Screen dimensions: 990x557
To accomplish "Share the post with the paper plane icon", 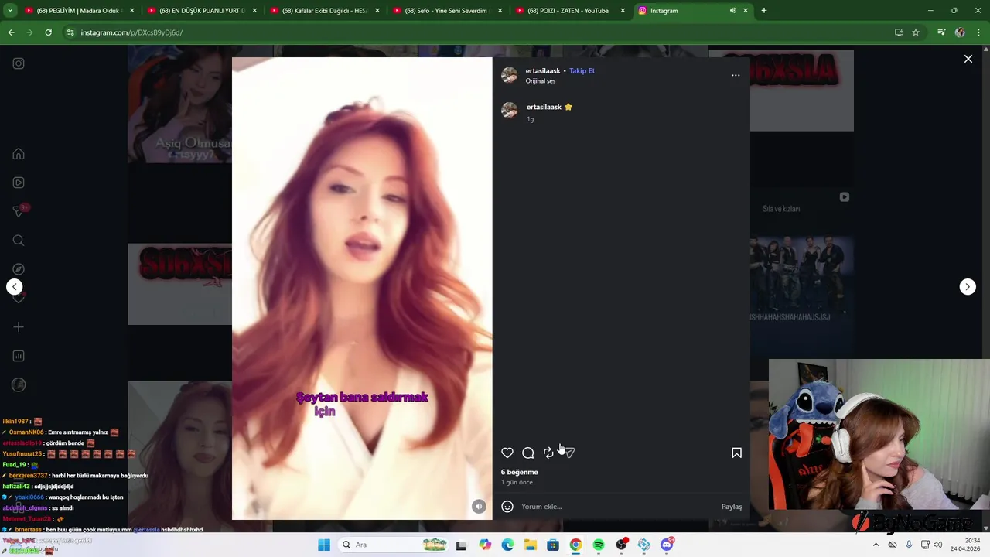I will point(570,453).
